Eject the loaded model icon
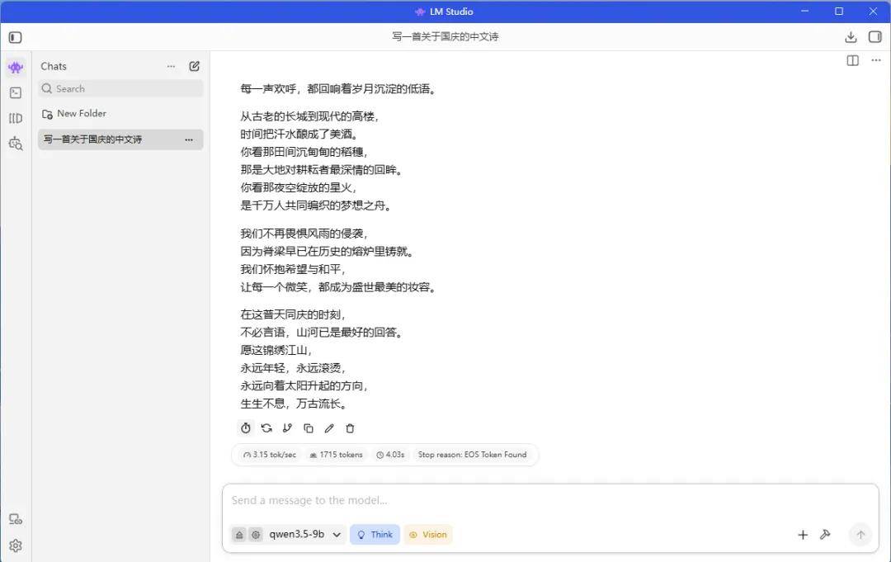891x562 pixels. [x=239, y=535]
